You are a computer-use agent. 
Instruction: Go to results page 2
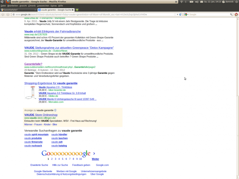52,159
